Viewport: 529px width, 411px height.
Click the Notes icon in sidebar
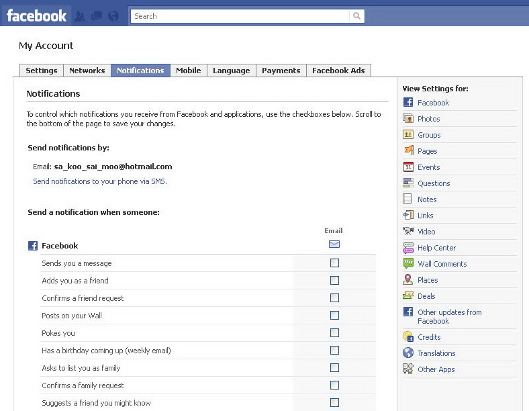point(407,199)
